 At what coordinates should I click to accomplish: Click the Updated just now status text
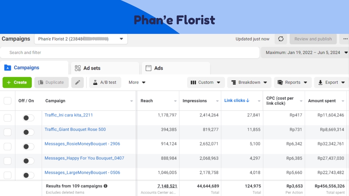[x=252, y=39]
